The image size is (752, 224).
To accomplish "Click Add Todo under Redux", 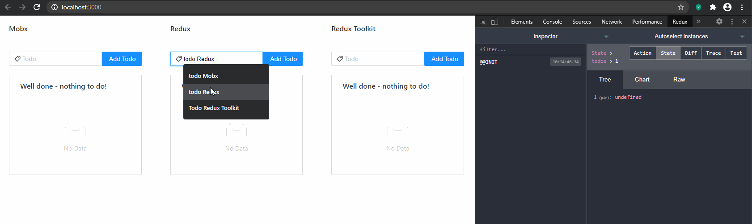I will 283,59.
